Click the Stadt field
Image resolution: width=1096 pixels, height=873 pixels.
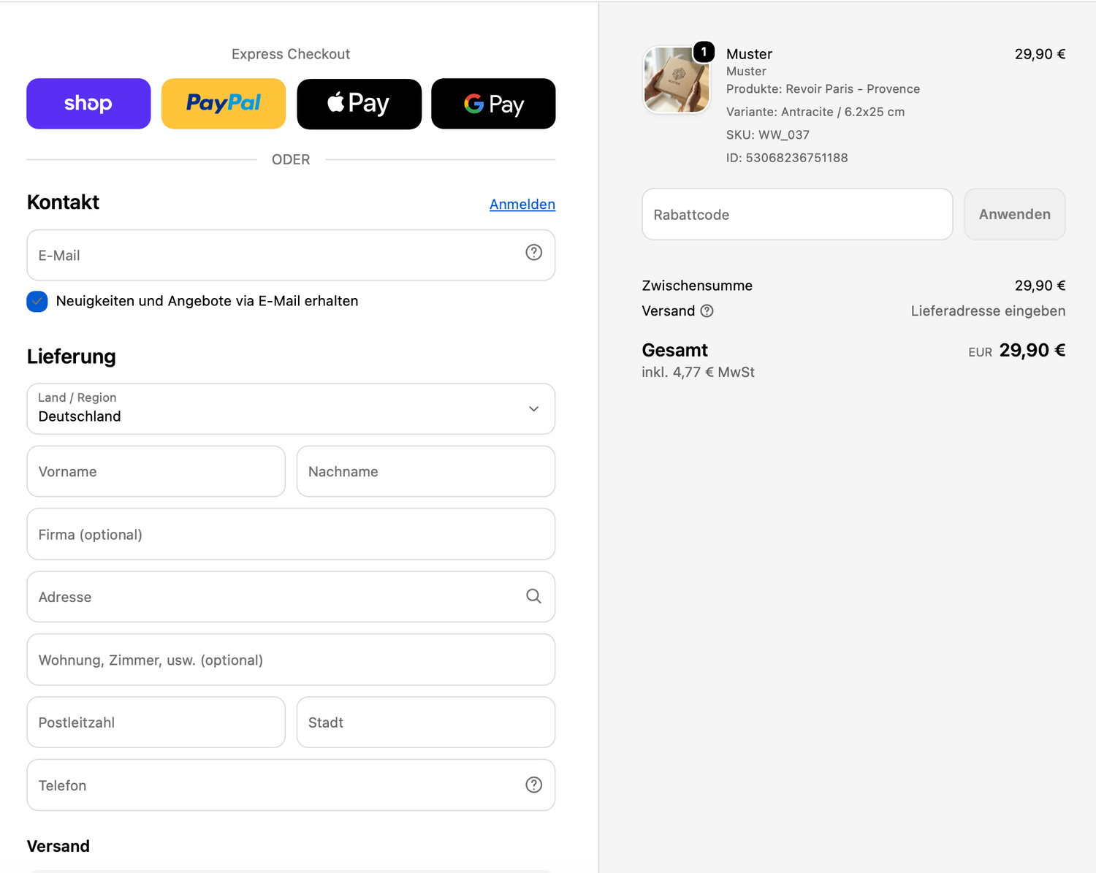click(x=426, y=722)
